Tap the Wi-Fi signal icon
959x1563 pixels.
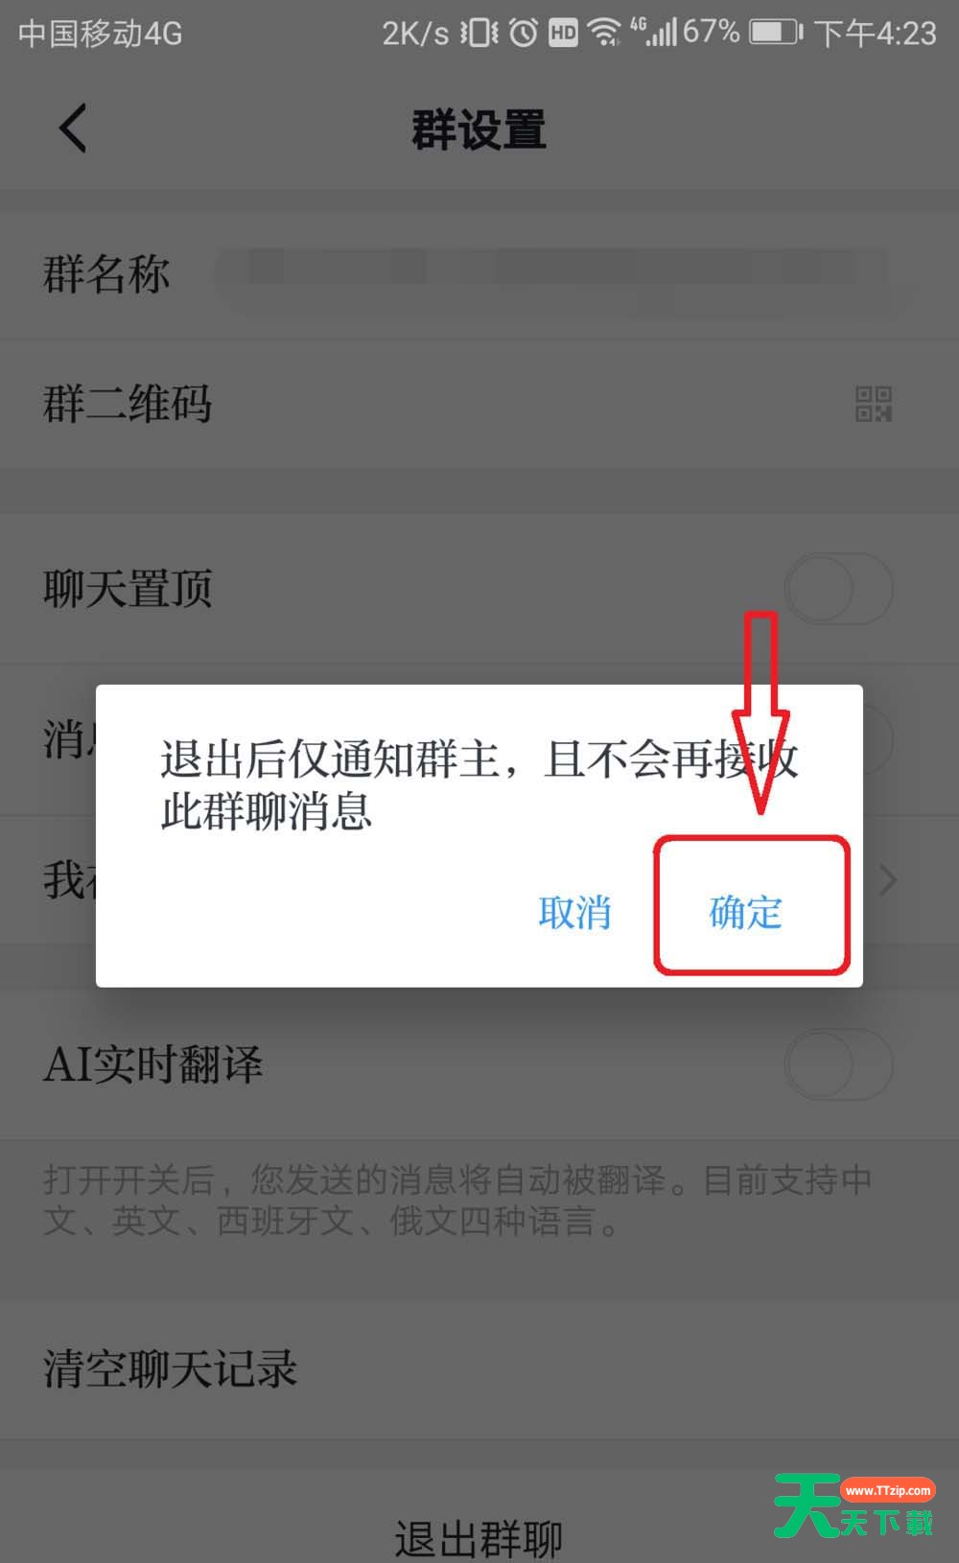[604, 33]
